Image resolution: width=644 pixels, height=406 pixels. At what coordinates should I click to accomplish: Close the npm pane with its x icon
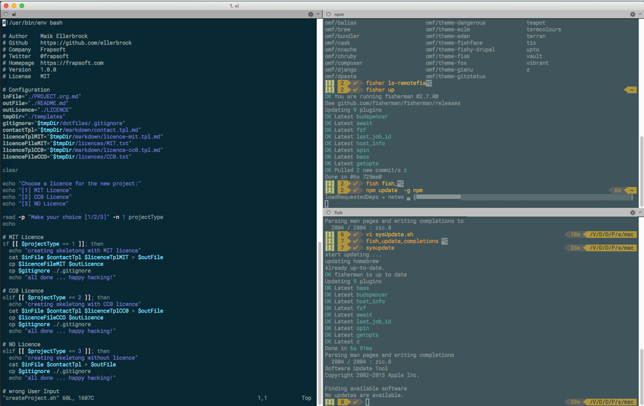click(x=328, y=14)
